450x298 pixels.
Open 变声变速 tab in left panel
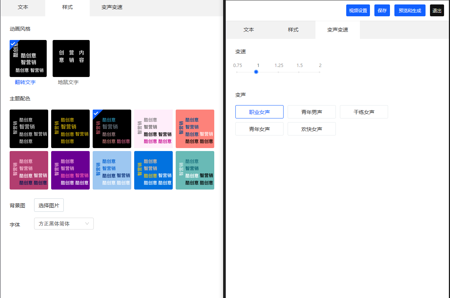pyautogui.click(x=112, y=7)
